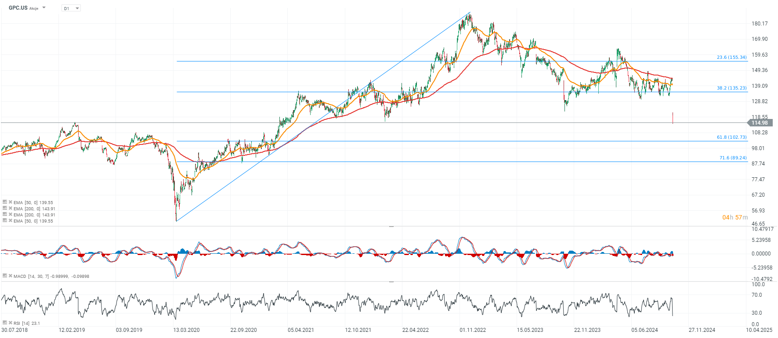Expand the GPC.US symbol dropdown arrow

coord(44,8)
